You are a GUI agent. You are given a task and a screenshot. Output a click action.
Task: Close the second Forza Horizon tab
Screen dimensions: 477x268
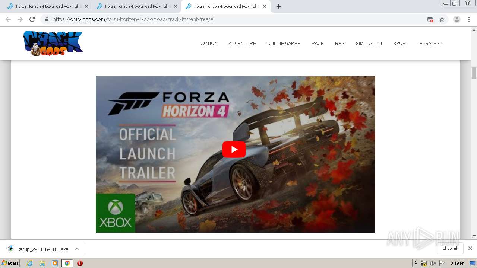pyautogui.click(x=176, y=6)
